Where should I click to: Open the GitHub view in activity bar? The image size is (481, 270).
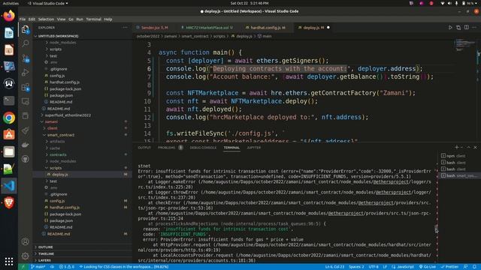25,159
